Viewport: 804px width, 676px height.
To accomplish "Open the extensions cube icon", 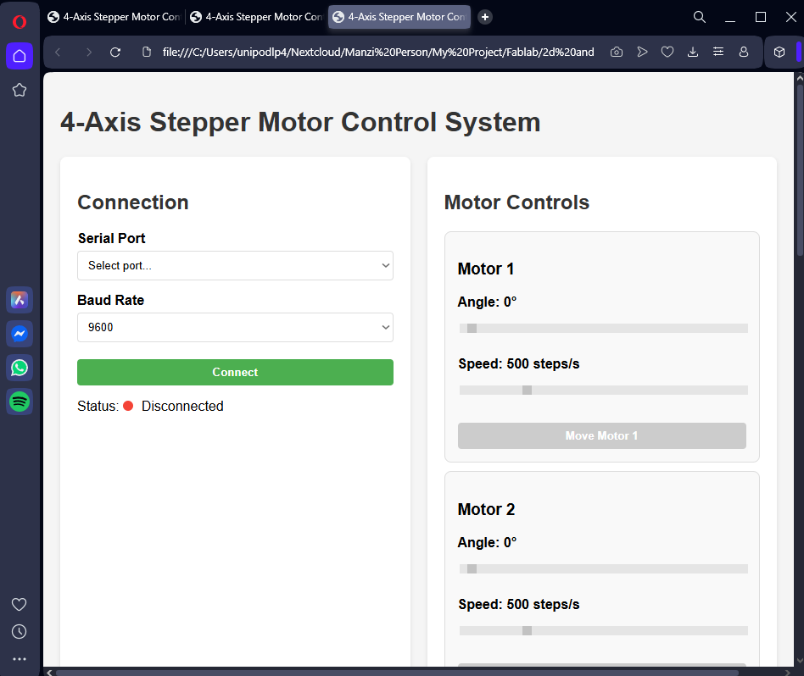I will (779, 53).
